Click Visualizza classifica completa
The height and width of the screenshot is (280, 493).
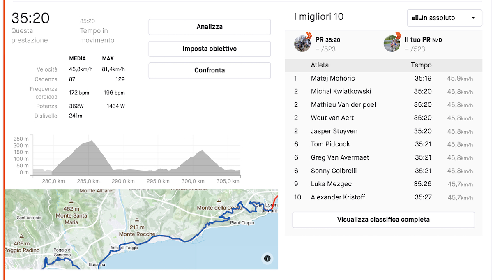click(383, 220)
